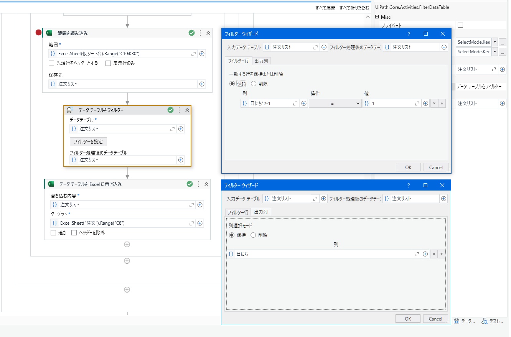
Task: Open first SelectMode.Kee dropdown arrow in Properties
Action: pyautogui.click(x=495, y=42)
